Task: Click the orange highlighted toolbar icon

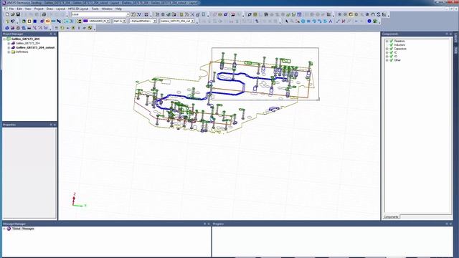Action: click(47, 21)
